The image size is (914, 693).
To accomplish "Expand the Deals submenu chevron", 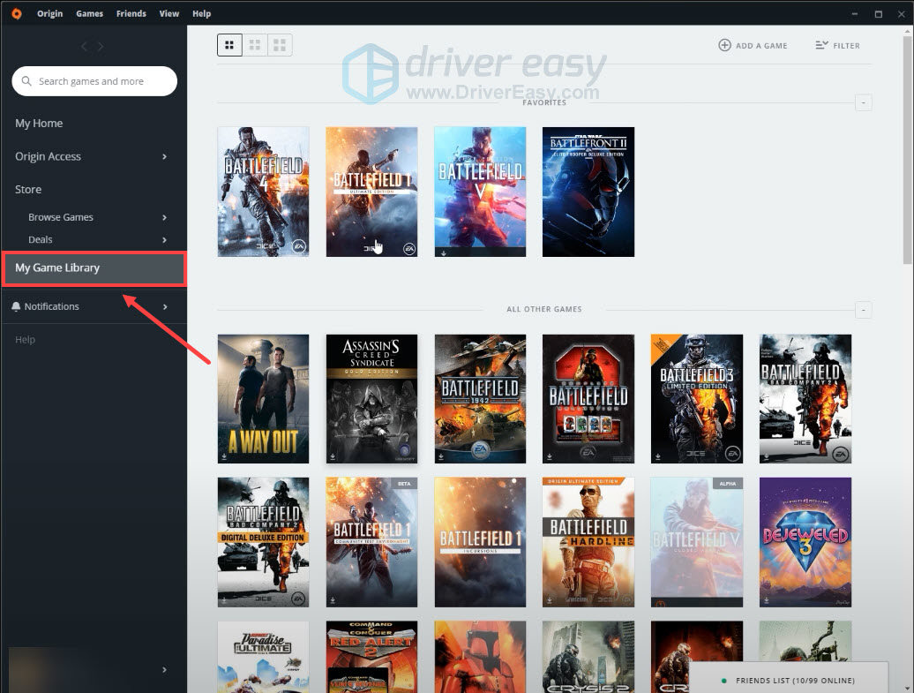I will 165,239.
